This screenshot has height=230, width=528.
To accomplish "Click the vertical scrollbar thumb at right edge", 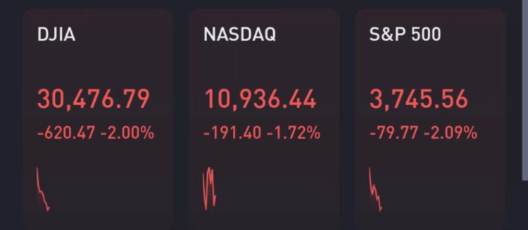I will click(525, 88).
